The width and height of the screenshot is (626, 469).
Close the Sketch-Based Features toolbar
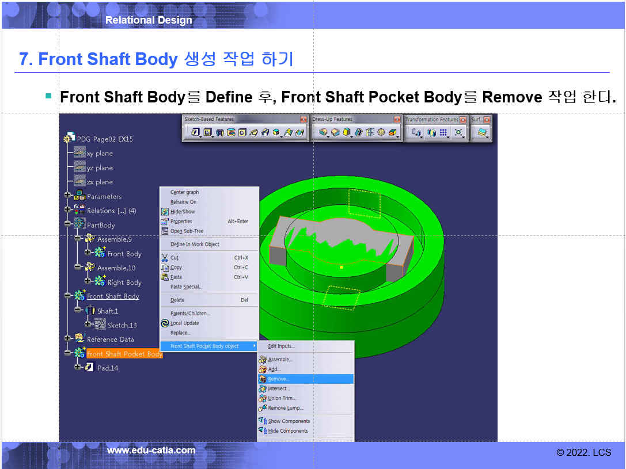point(303,119)
